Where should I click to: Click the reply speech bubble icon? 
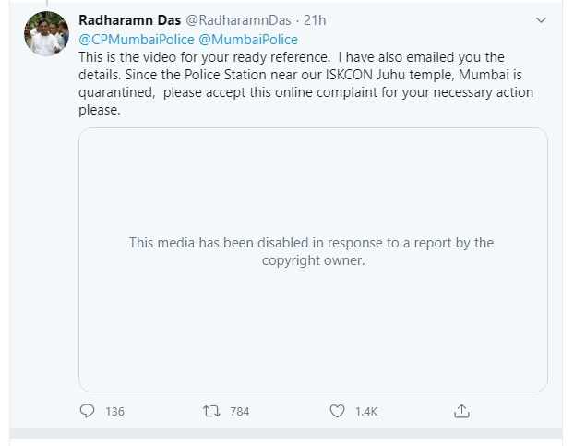tap(88, 411)
